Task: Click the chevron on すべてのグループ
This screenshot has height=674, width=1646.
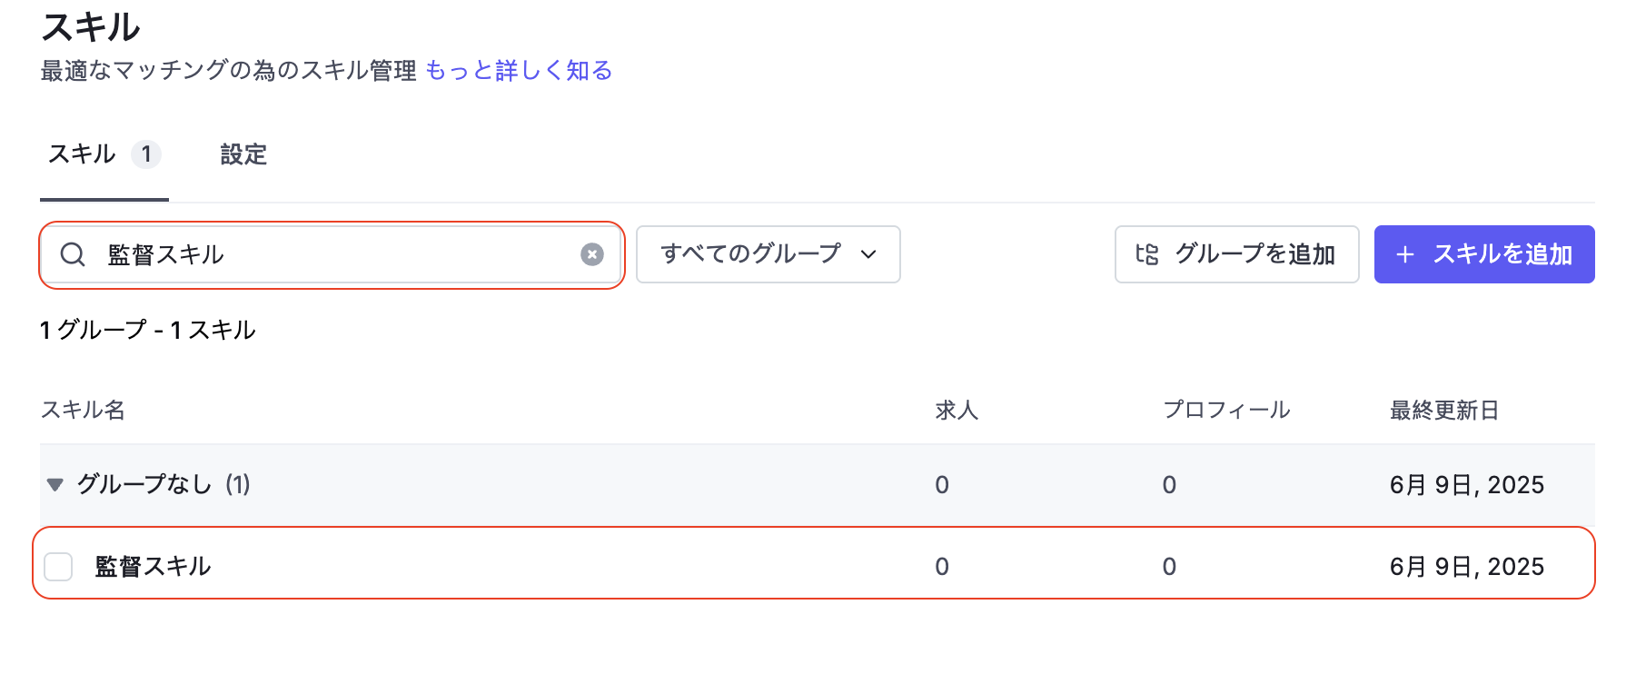Action: (868, 254)
